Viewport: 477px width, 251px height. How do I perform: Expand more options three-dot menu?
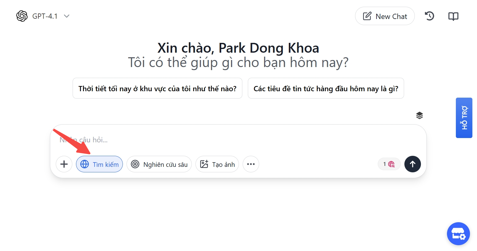tap(251, 164)
